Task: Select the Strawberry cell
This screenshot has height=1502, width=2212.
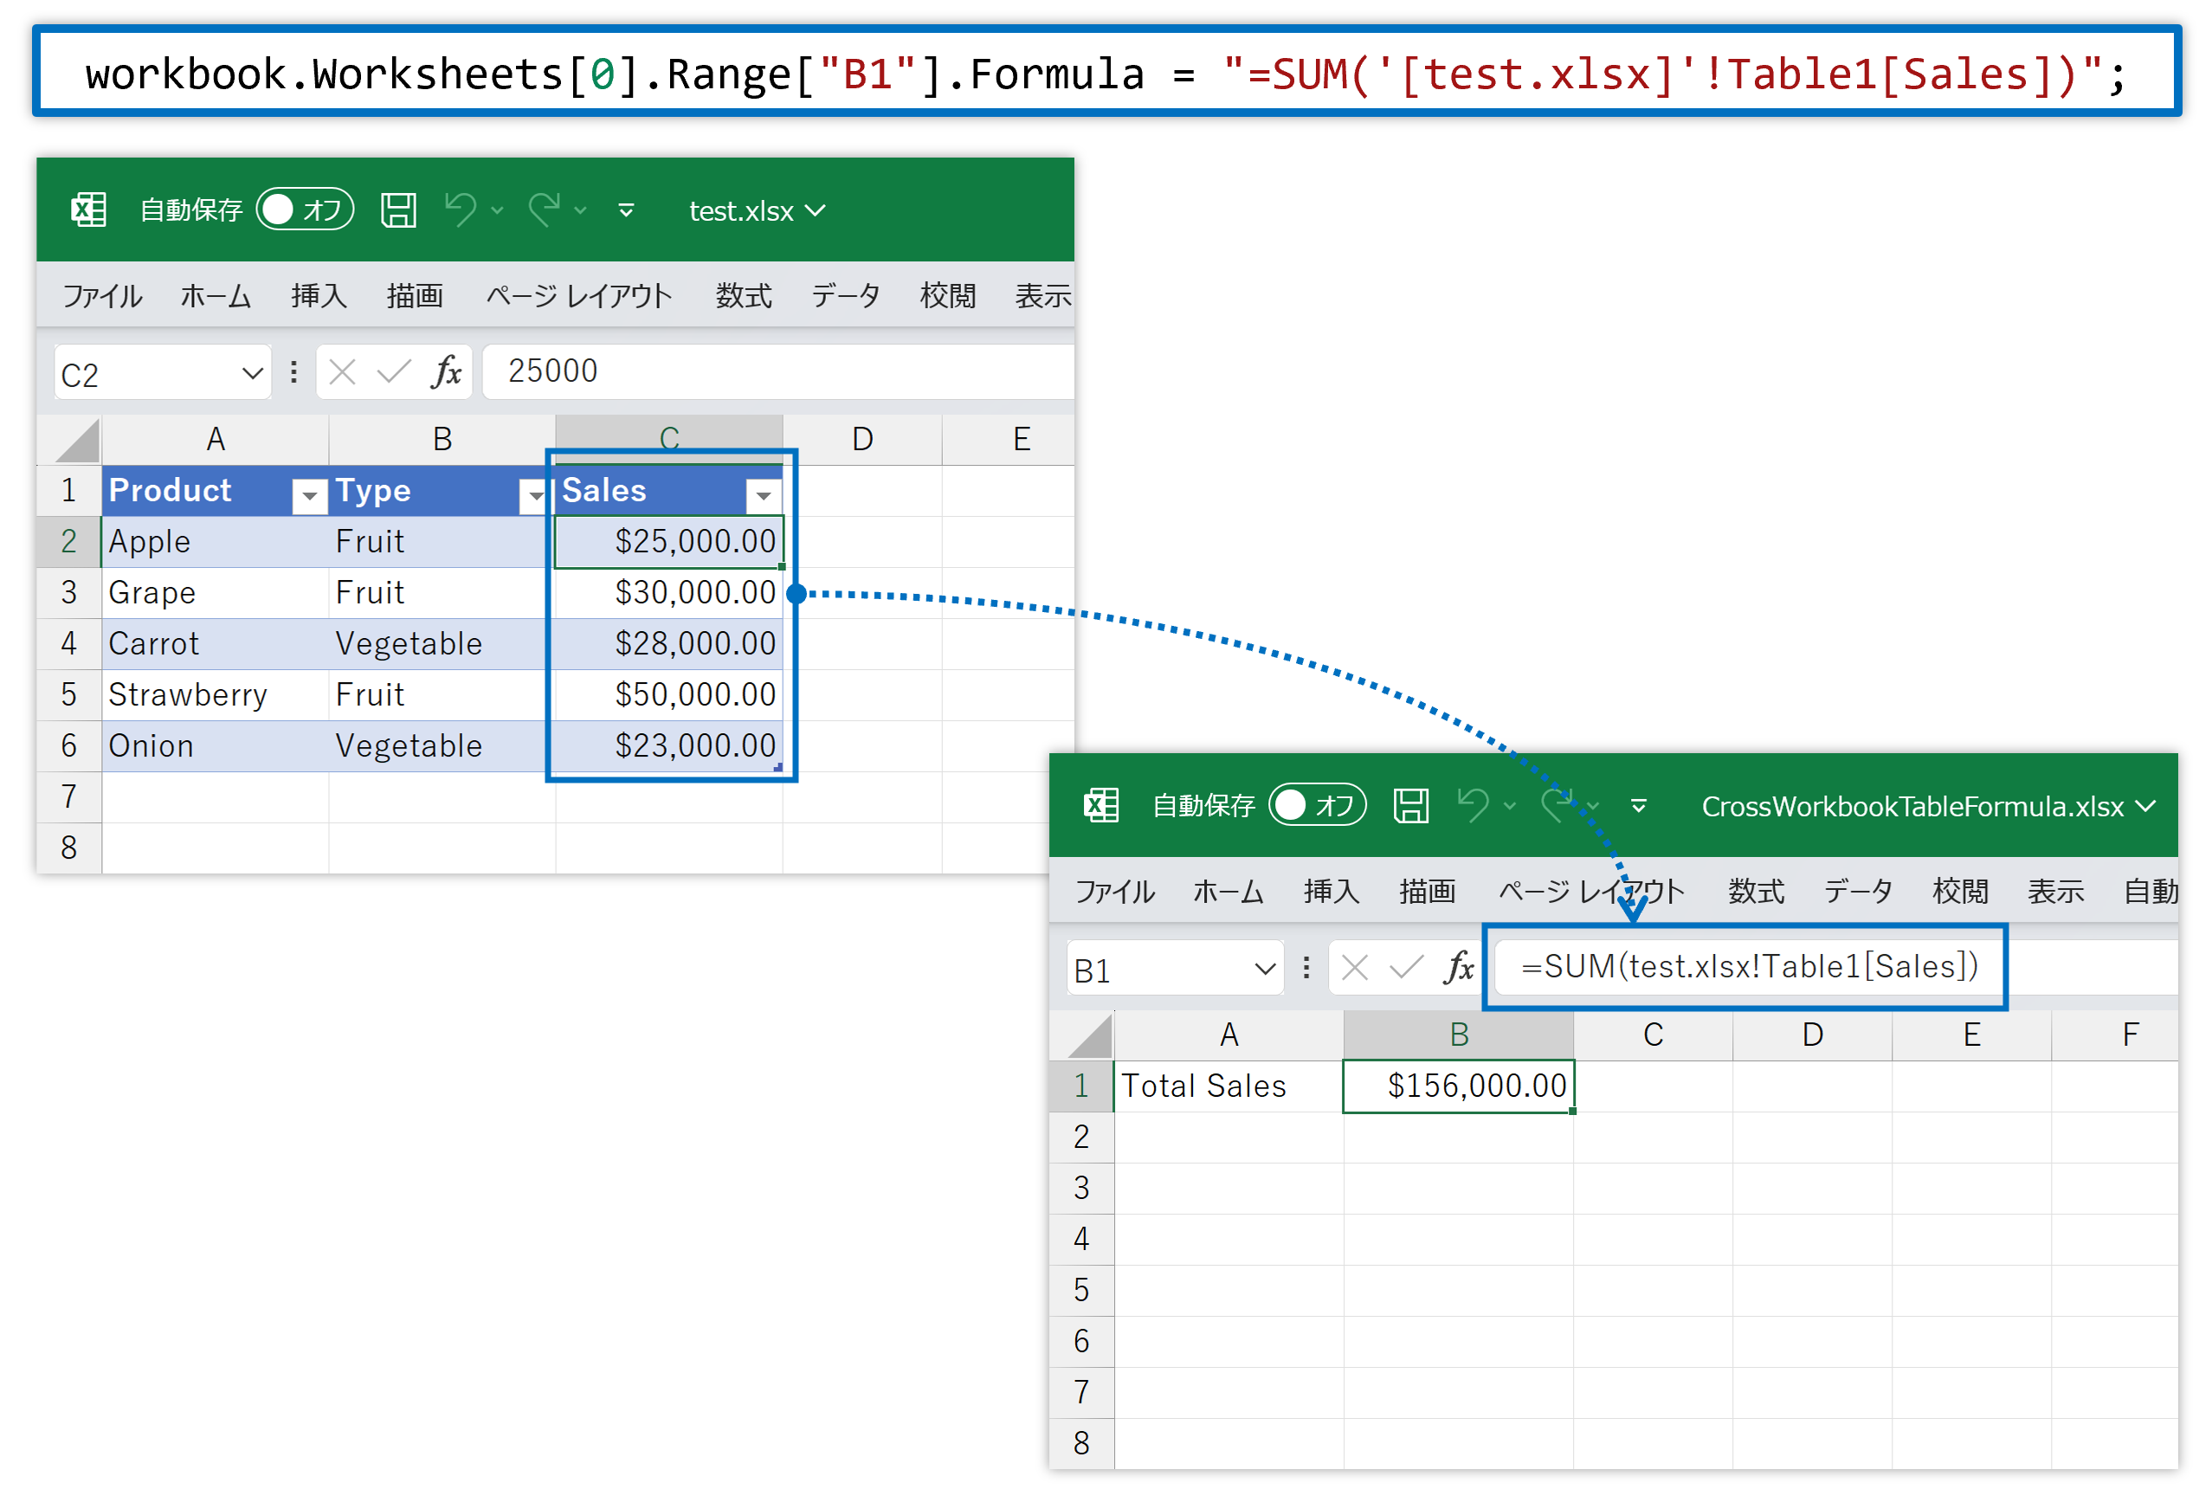Action: coord(215,695)
